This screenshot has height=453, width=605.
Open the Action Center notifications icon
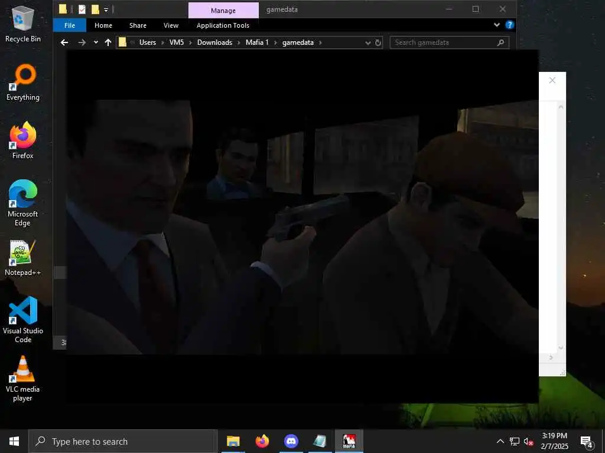(586, 441)
